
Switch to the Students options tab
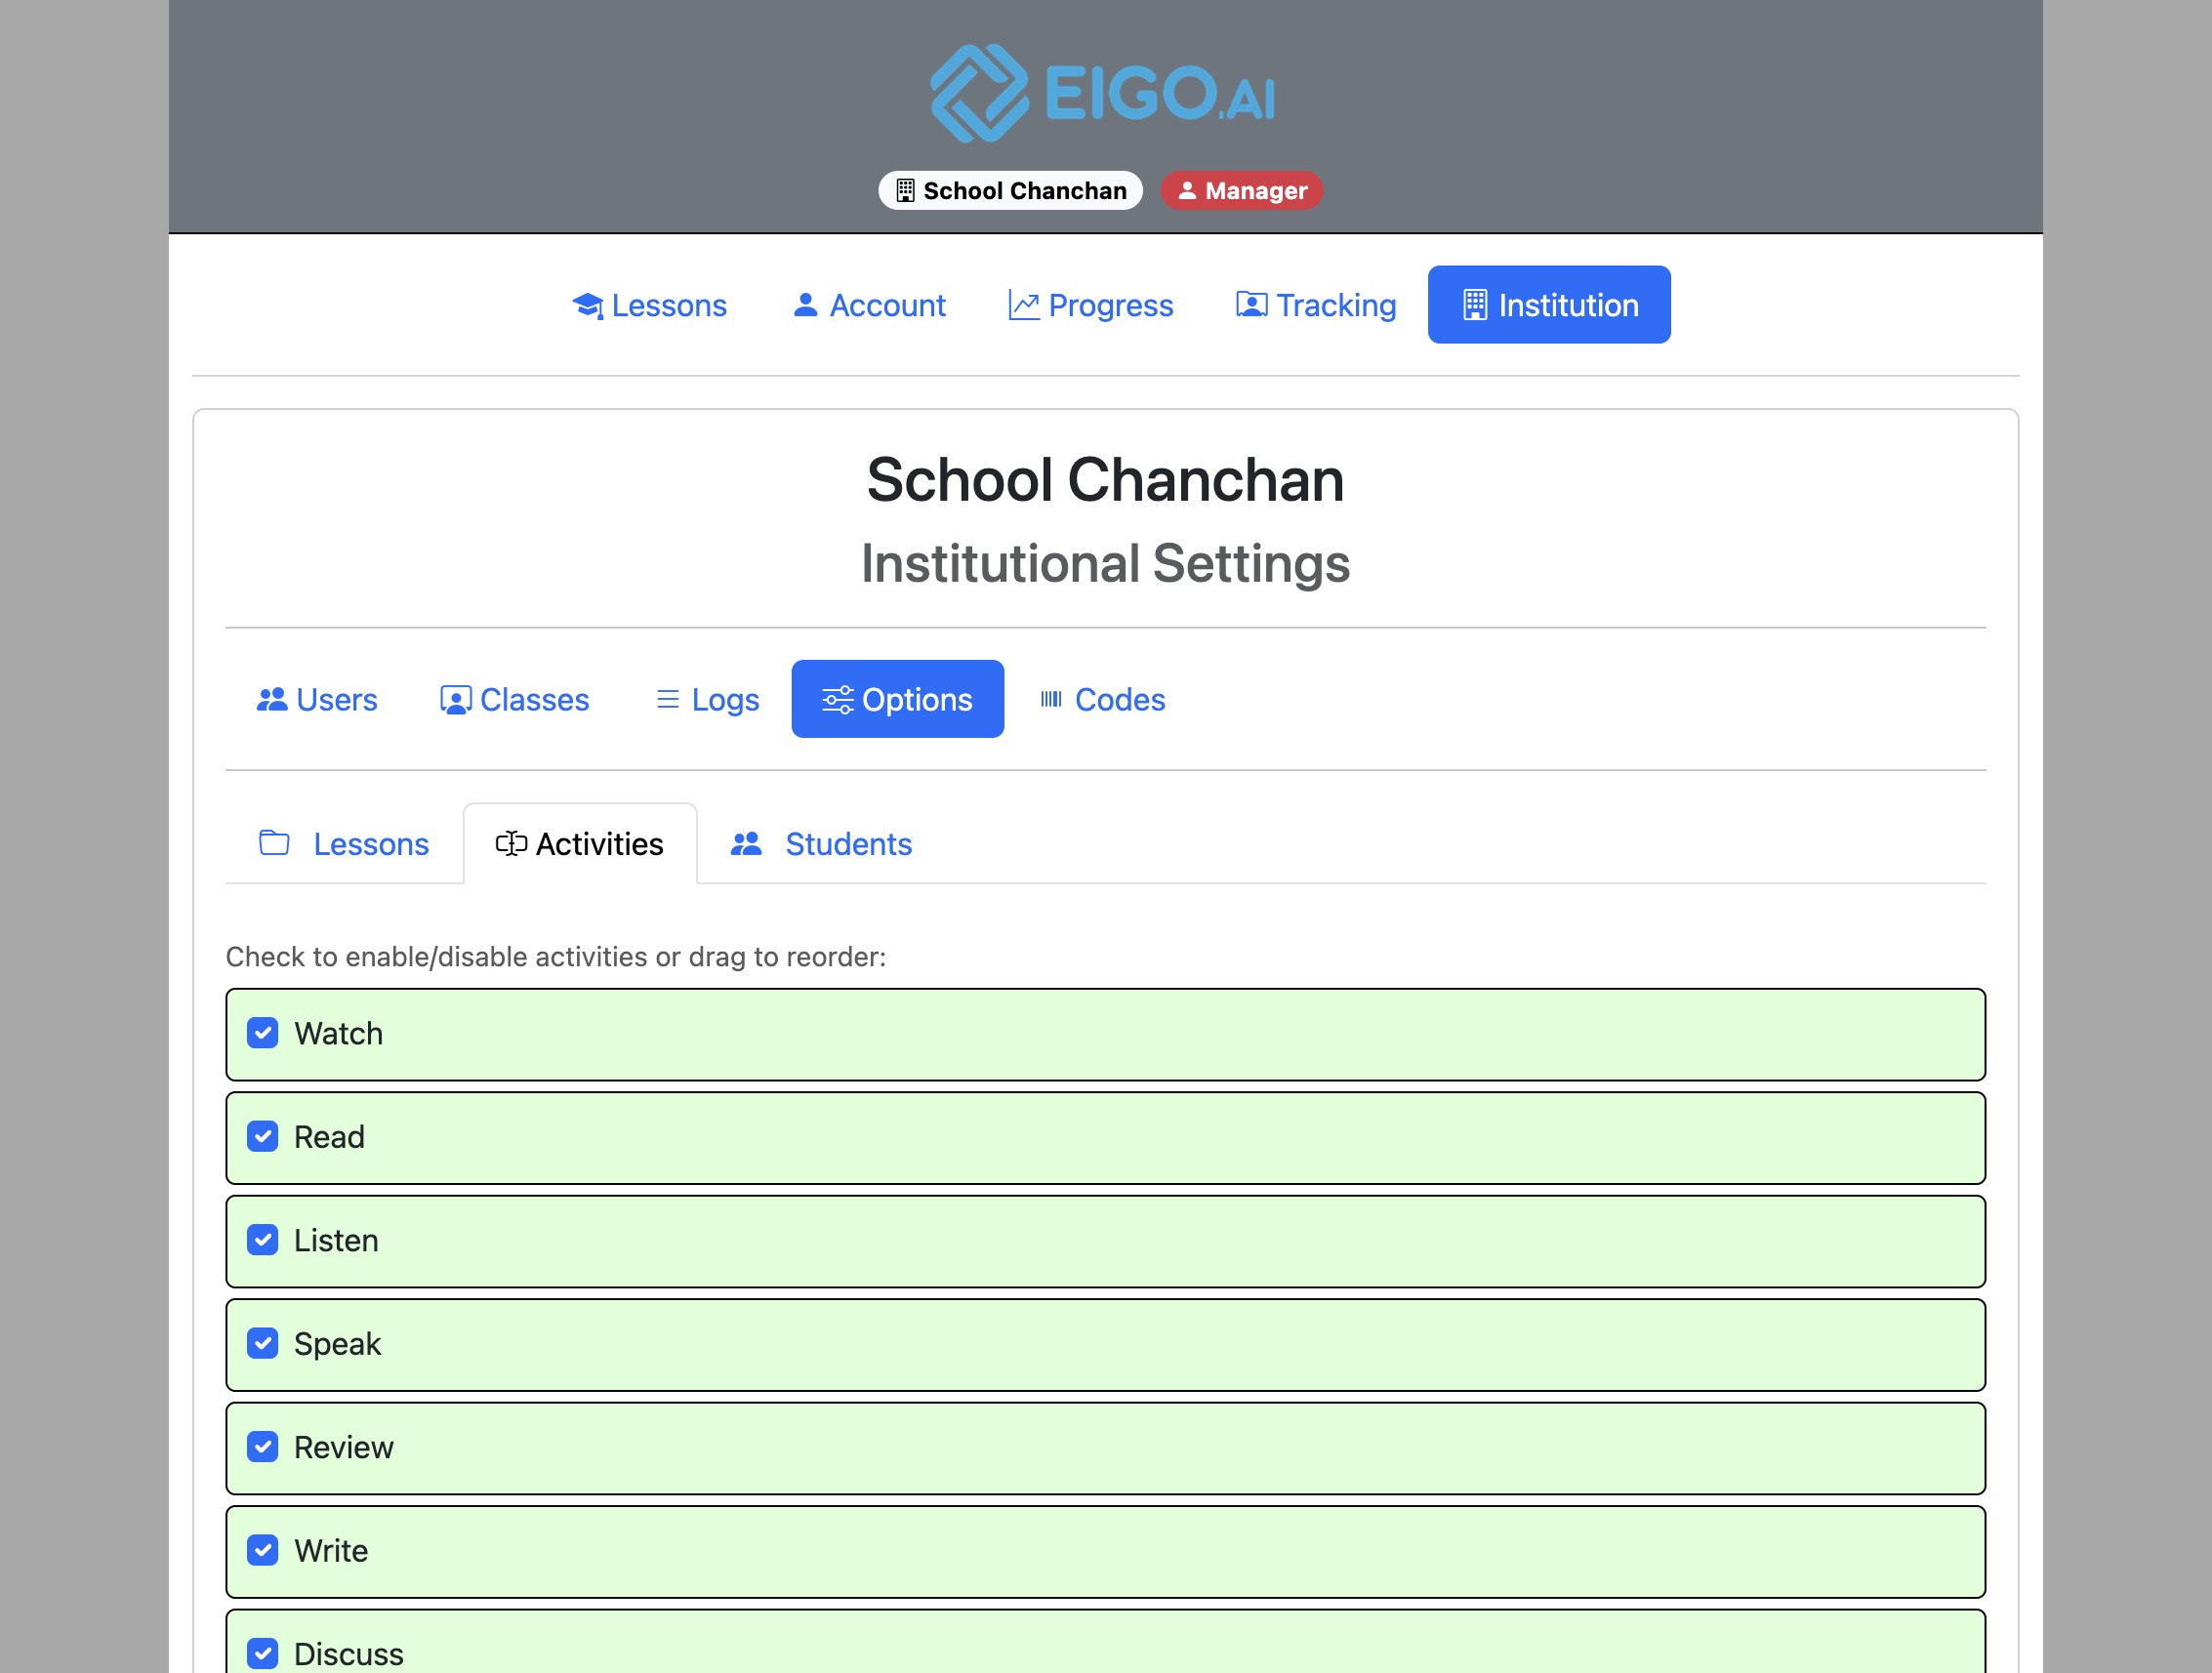click(821, 843)
